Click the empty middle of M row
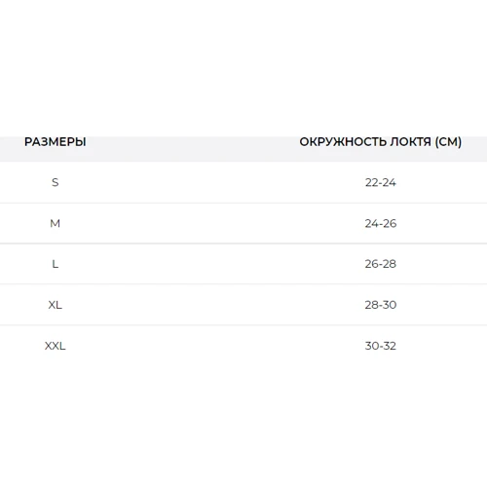This screenshot has width=487, height=487. tap(211, 223)
